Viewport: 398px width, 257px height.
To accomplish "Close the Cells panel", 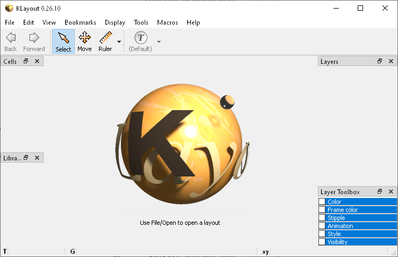I will click(37, 61).
